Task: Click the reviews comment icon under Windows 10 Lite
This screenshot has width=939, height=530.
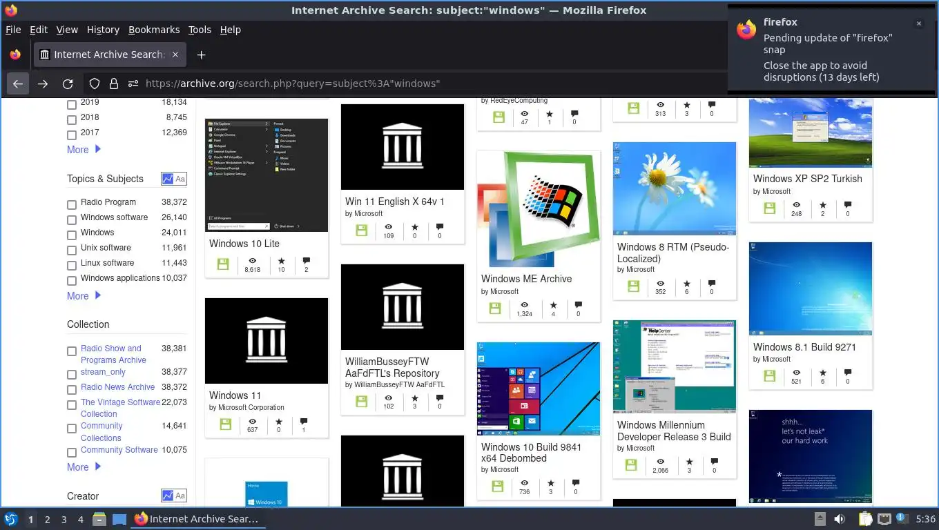Action: tap(307, 261)
